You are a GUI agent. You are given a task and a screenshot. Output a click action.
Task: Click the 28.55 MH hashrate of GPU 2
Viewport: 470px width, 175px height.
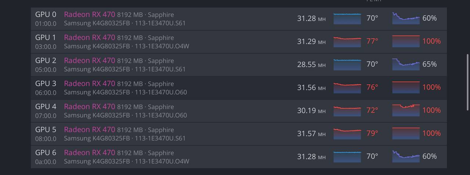tap(311, 65)
